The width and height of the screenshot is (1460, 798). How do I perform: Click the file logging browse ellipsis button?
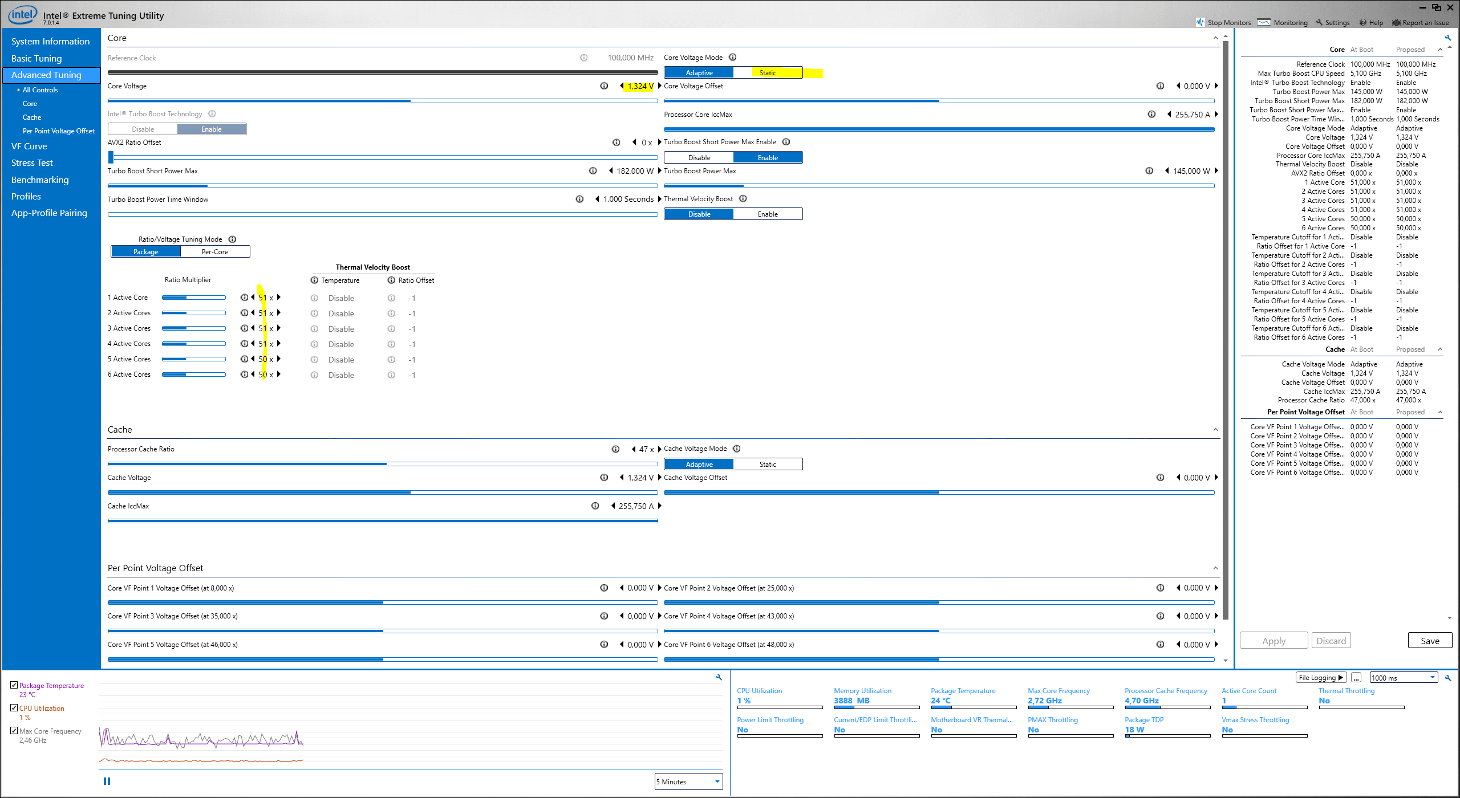point(1356,678)
